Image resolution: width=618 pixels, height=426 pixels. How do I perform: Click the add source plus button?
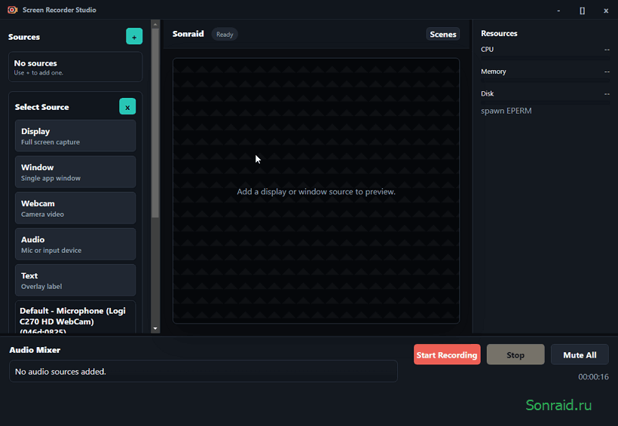pyautogui.click(x=134, y=37)
